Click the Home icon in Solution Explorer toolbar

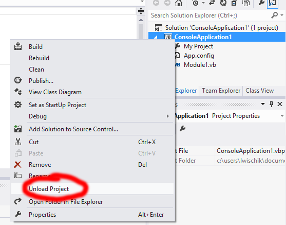click(x=179, y=3)
